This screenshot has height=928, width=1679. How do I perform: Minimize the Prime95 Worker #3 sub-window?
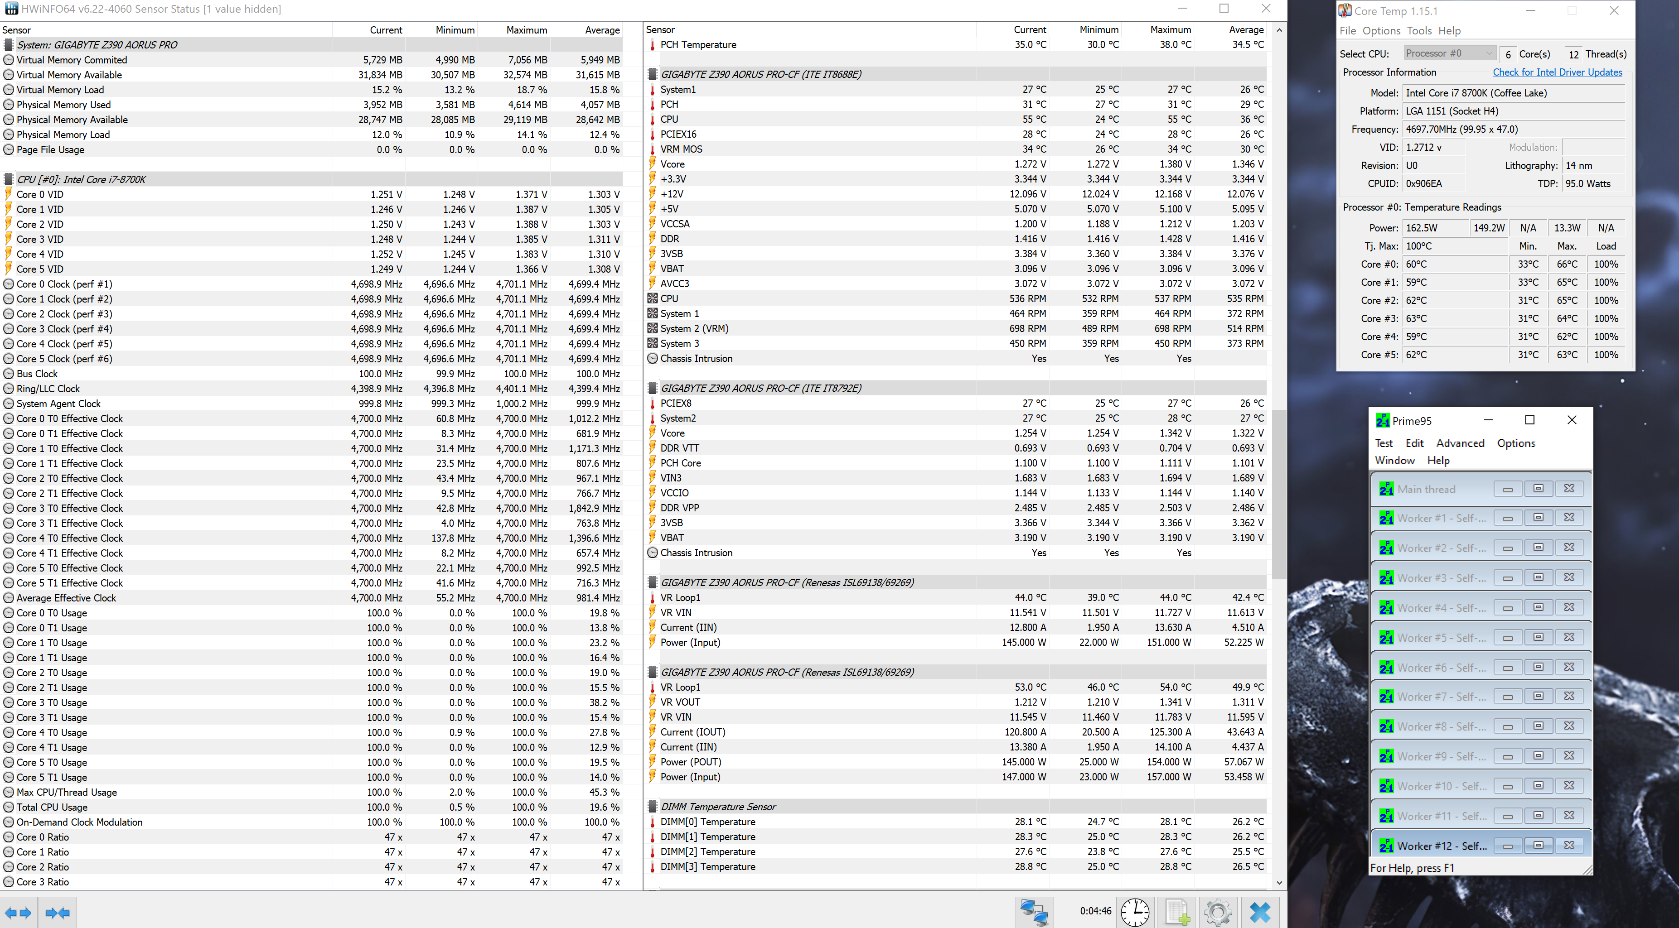pos(1507,577)
